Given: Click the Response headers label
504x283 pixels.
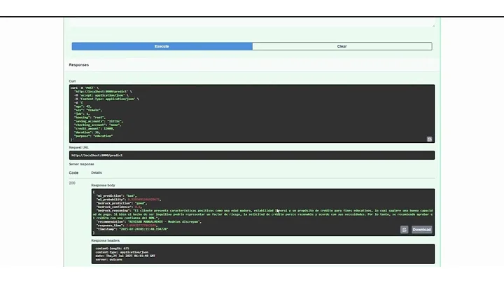Looking at the screenshot, I should pos(106,240).
